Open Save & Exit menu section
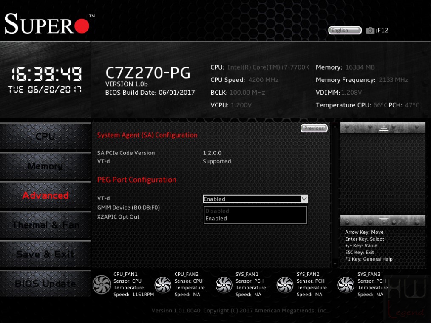The height and width of the screenshot is (323, 431). tap(45, 254)
